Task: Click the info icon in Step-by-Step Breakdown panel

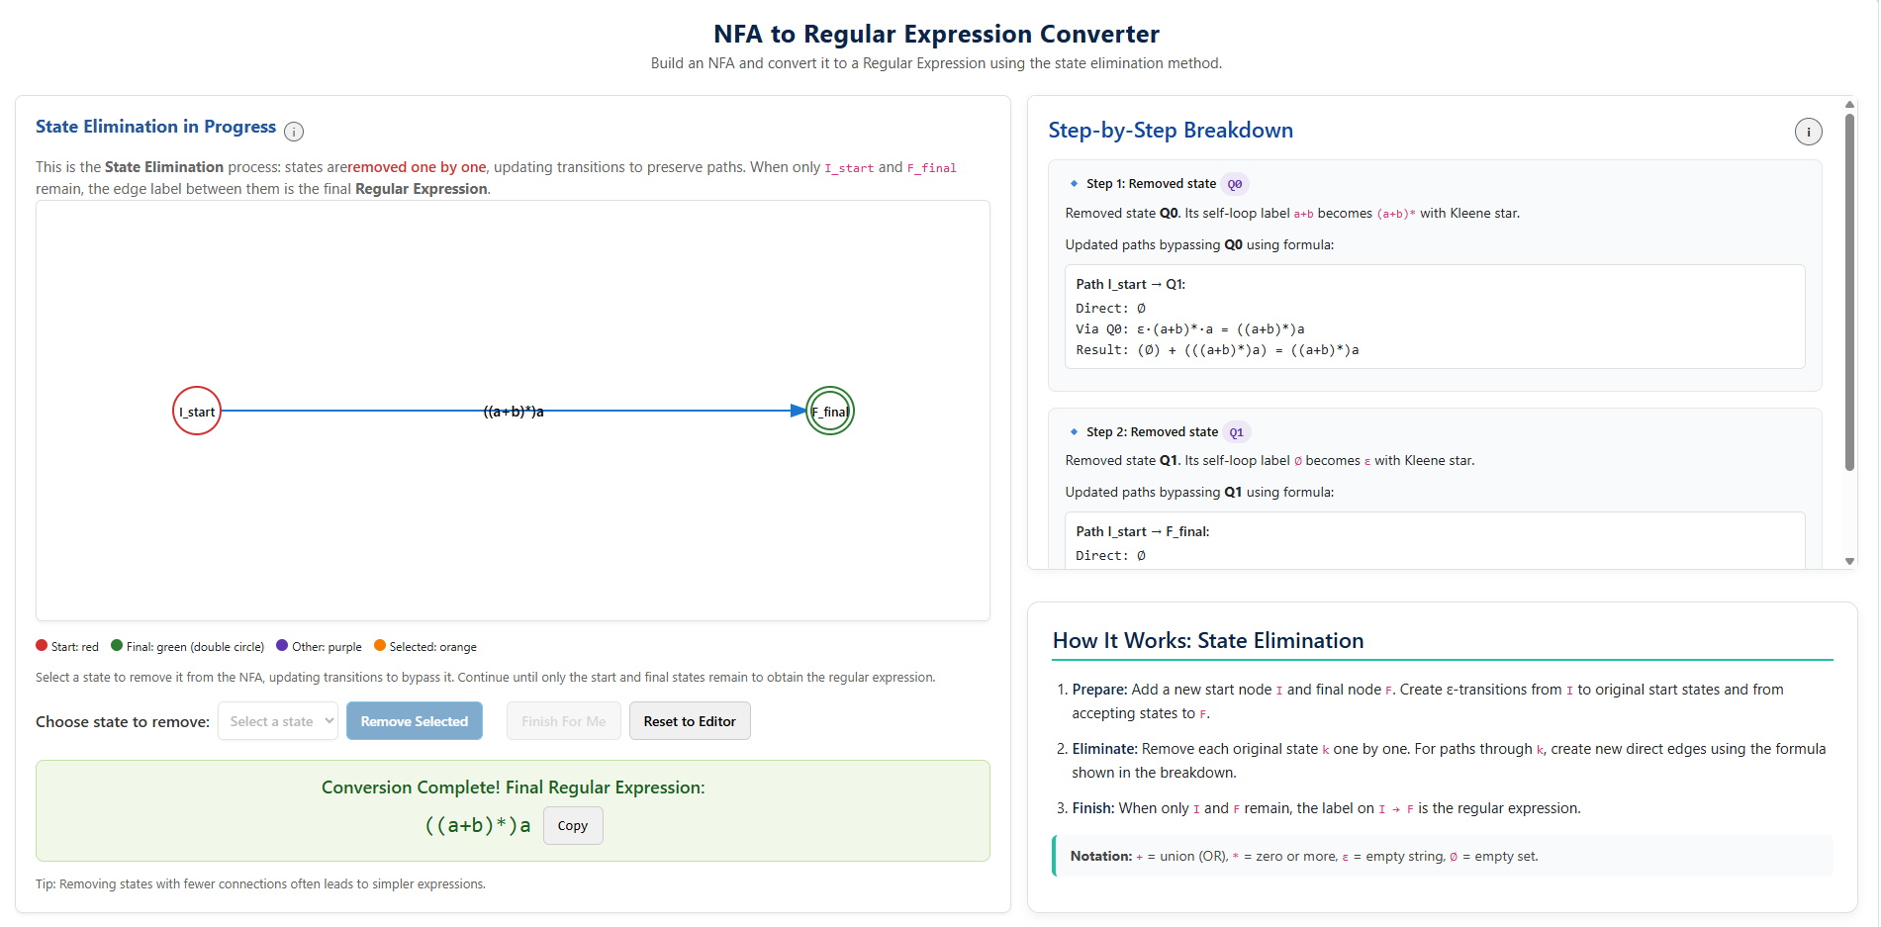Action: 1809,131
